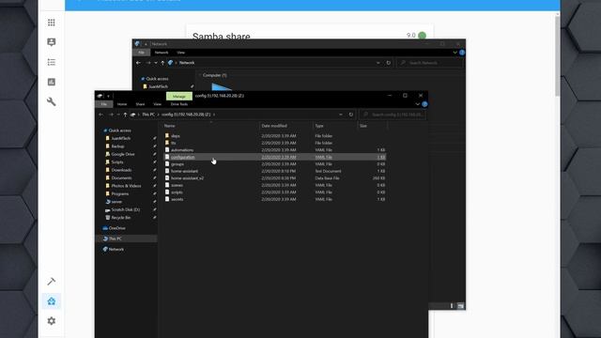This screenshot has width=601, height=338.
Task: Expand the ribbon chevron in config window
Action: (x=417, y=104)
